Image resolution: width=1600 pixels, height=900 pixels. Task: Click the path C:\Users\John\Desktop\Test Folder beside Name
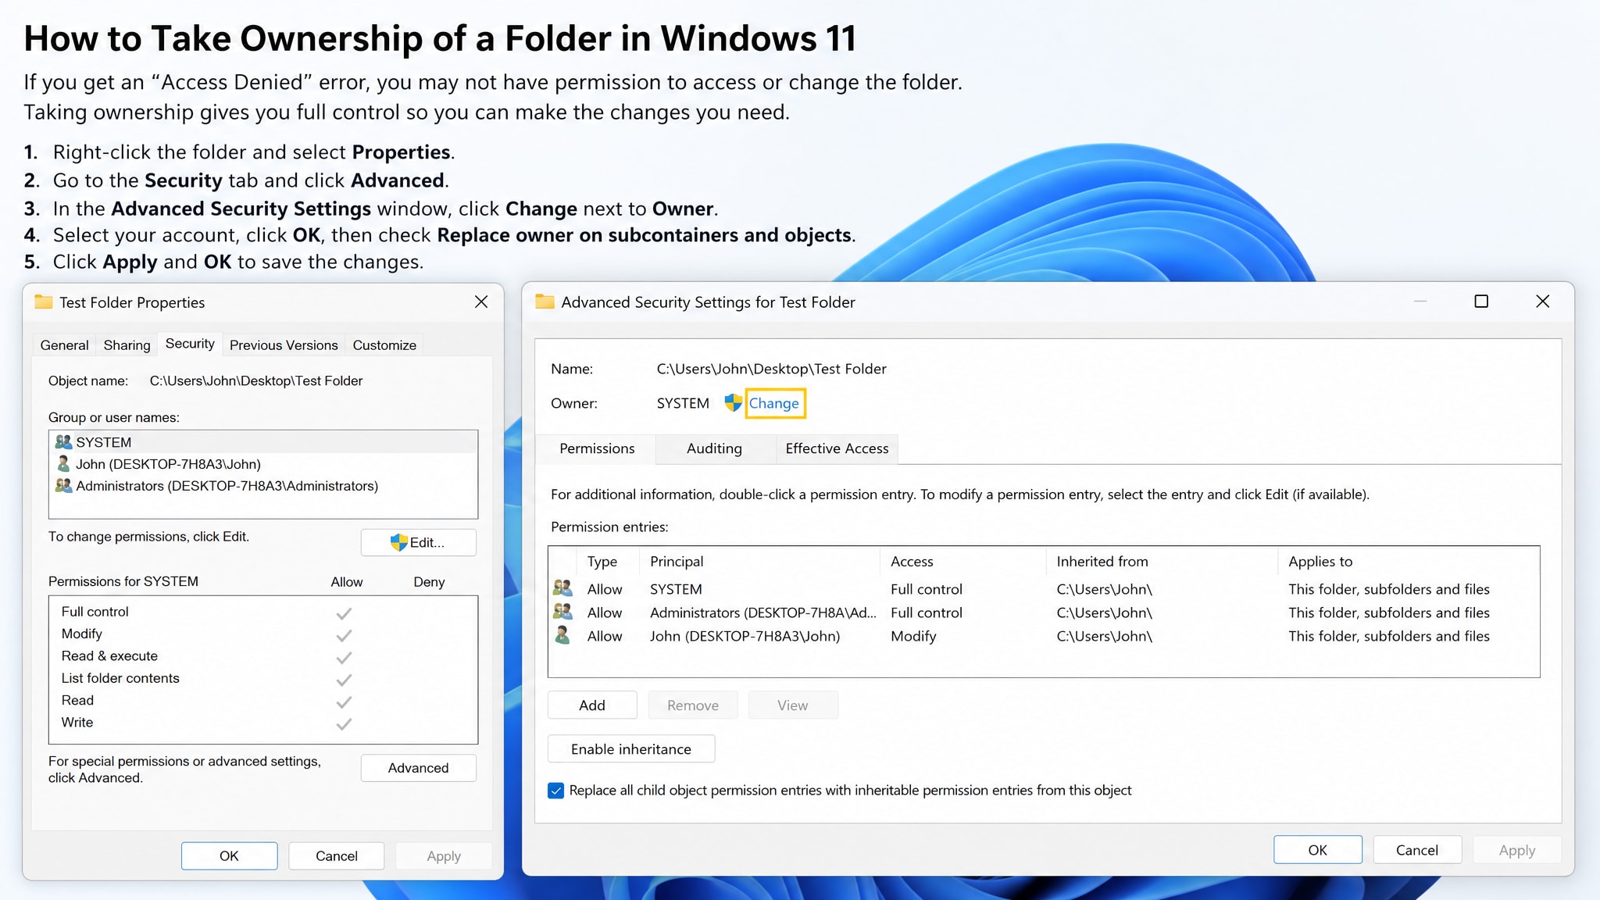tap(771, 369)
